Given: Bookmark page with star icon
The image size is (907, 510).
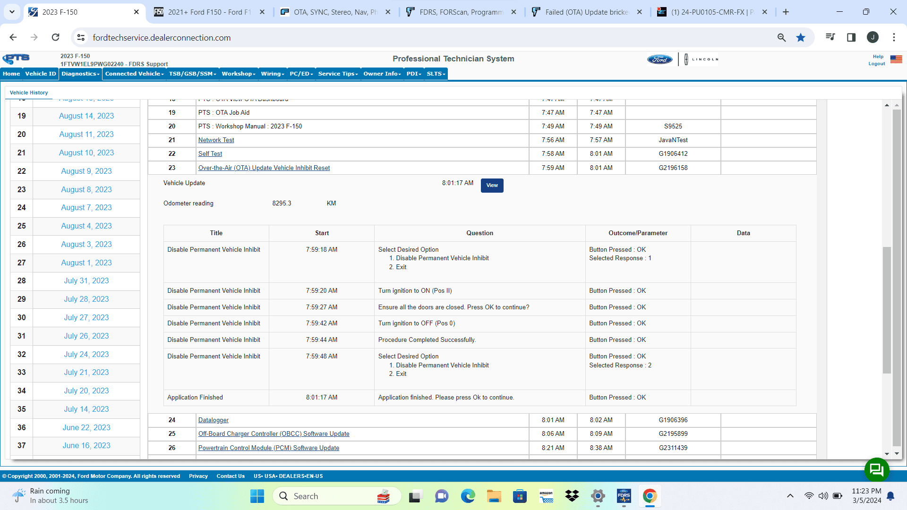Looking at the screenshot, I should [801, 38].
